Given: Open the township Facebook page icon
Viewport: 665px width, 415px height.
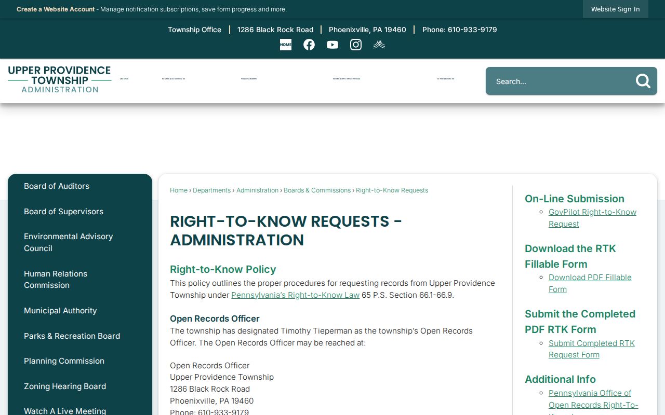Looking at the screenshot, I should click(x=309, y=45).
